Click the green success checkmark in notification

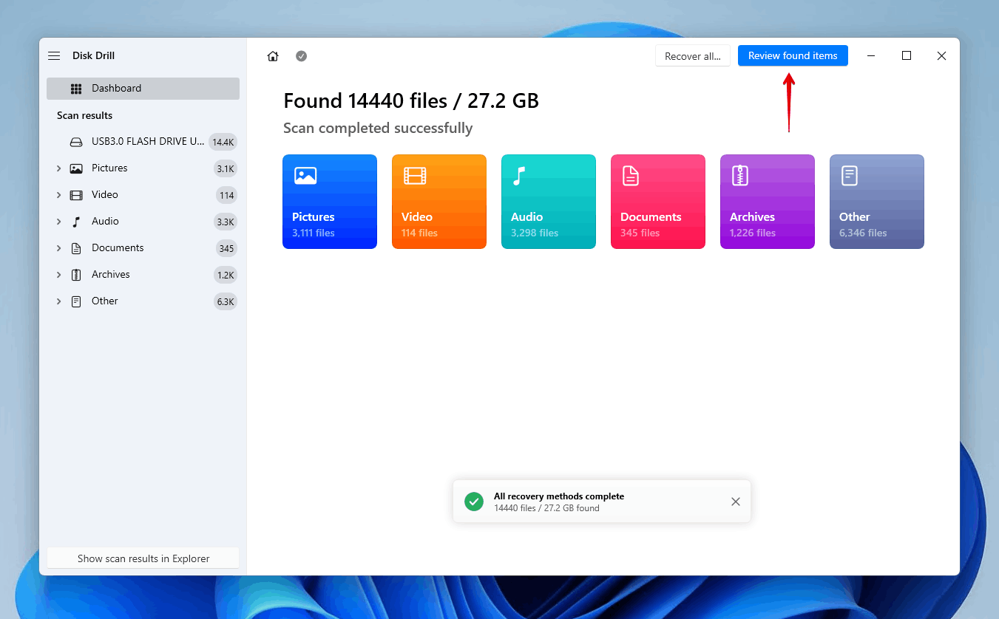[x=474, y=502]
